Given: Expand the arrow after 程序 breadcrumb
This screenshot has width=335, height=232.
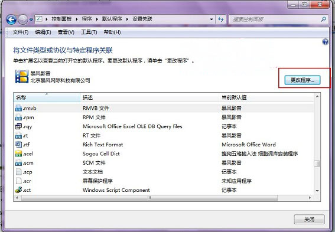Looking at the screenshot, I should point(97,19).
